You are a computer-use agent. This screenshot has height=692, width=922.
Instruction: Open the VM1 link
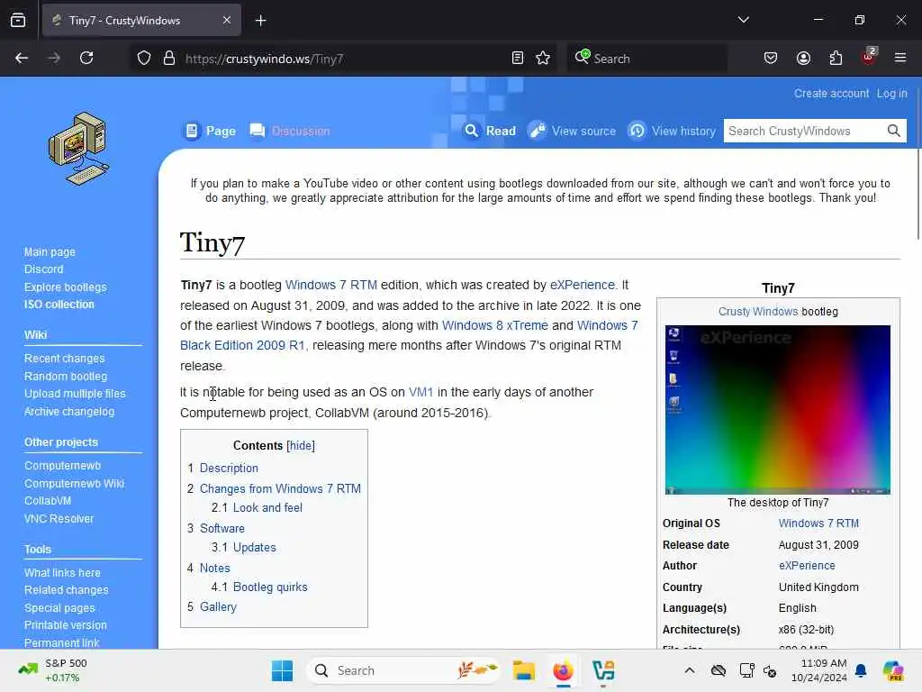[x=421, y=392]
